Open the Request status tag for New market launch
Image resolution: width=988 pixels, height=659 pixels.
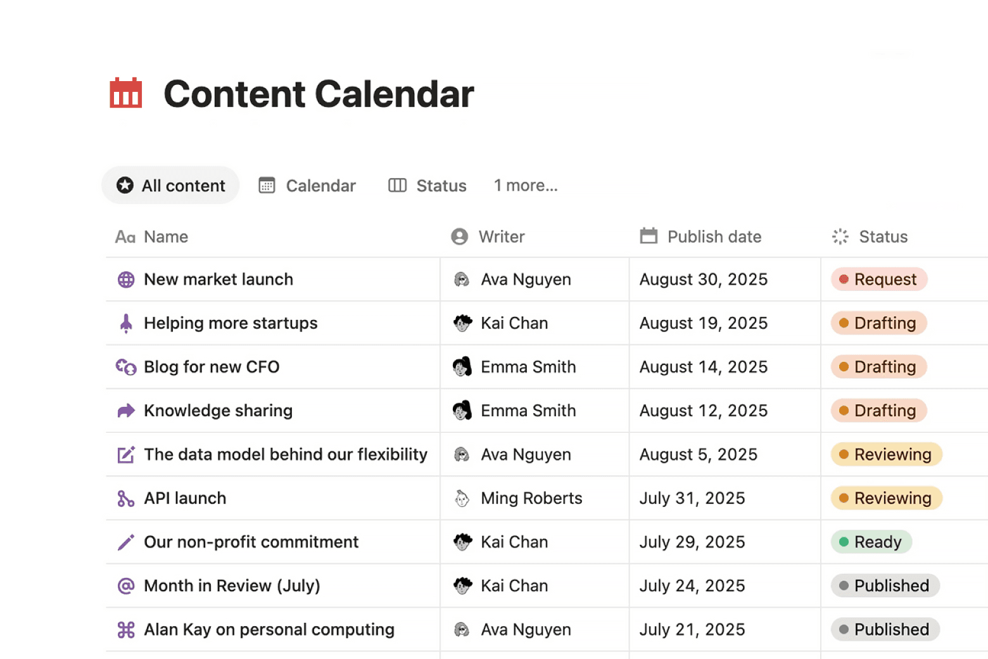click(878, 279)
